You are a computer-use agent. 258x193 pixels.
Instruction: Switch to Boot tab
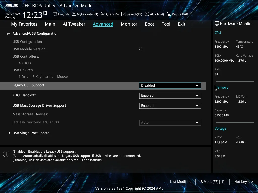click(x=149, y=24)
